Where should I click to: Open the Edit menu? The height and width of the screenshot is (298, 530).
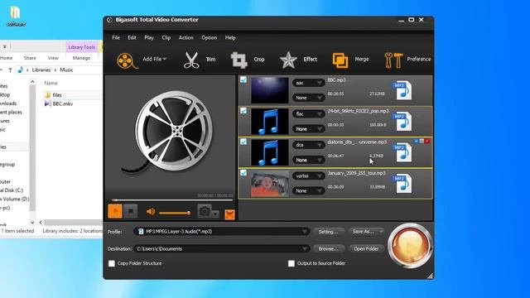coord(132,38)
